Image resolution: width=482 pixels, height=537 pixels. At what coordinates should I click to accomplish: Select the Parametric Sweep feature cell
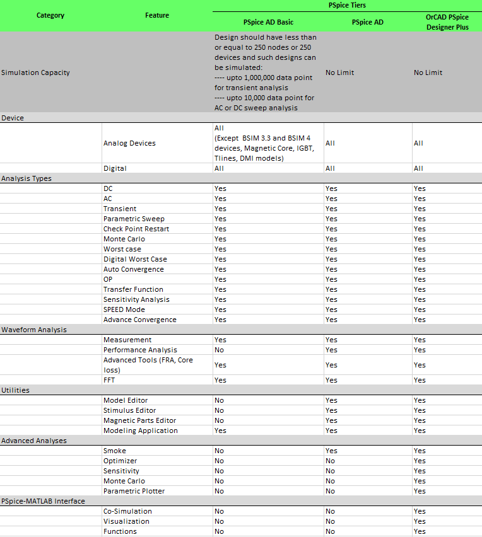click(157, 219)
